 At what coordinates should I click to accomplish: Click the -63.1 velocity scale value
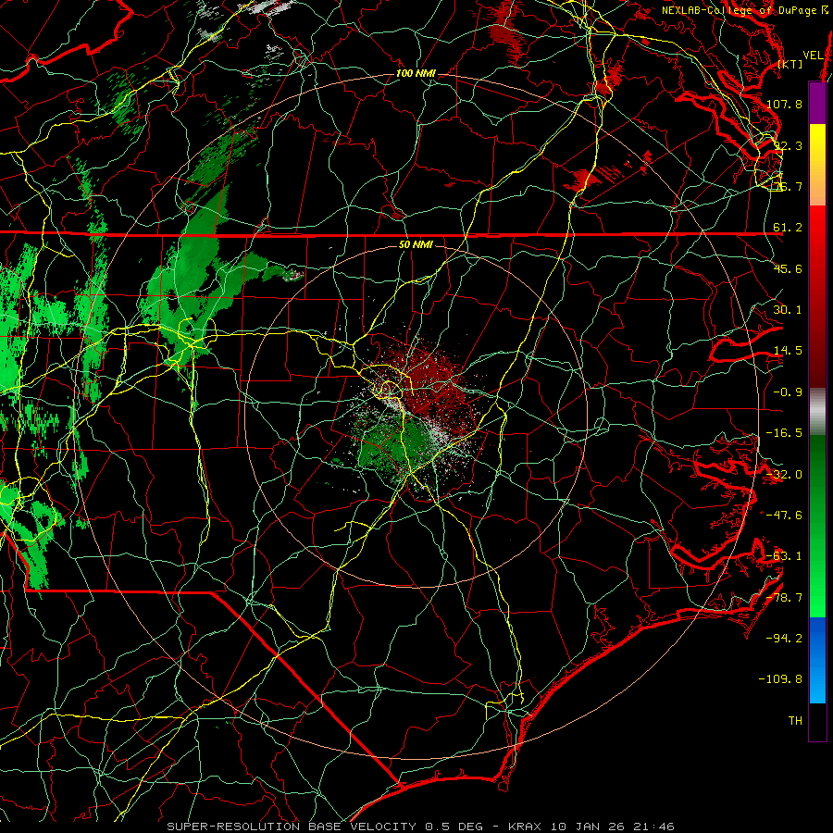click(x=784, y=556)
